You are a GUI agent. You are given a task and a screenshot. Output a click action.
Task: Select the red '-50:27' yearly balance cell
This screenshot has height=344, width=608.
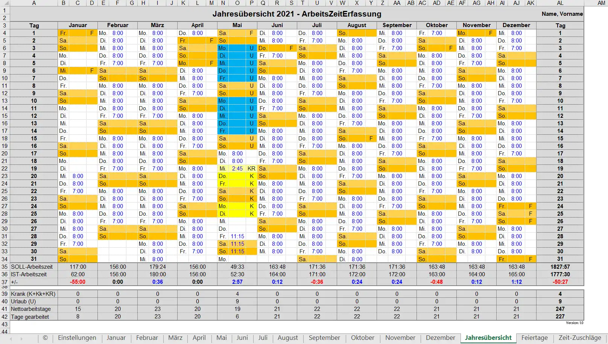coord(560,282)
